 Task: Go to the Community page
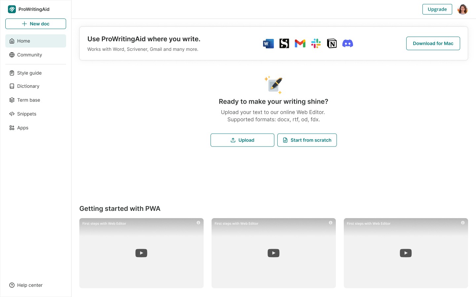36,55
